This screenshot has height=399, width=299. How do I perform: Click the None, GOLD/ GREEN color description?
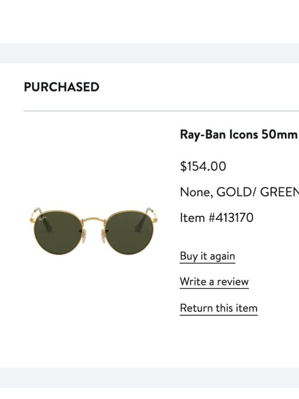click(x=239, y=192)
